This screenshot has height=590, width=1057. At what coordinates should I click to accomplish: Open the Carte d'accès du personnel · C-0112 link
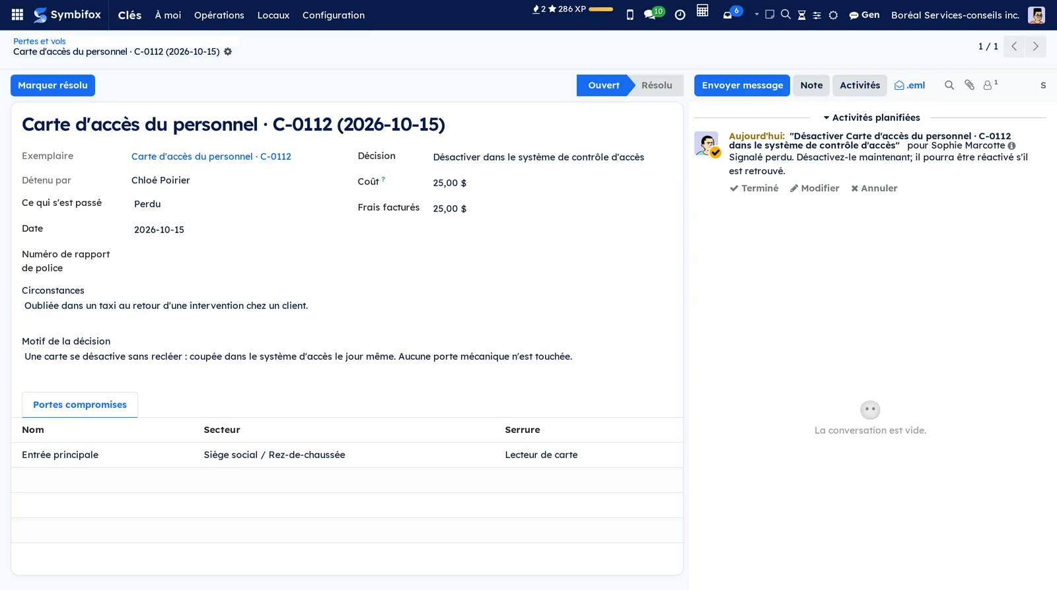pyautogui.click(x=211, y=156)
